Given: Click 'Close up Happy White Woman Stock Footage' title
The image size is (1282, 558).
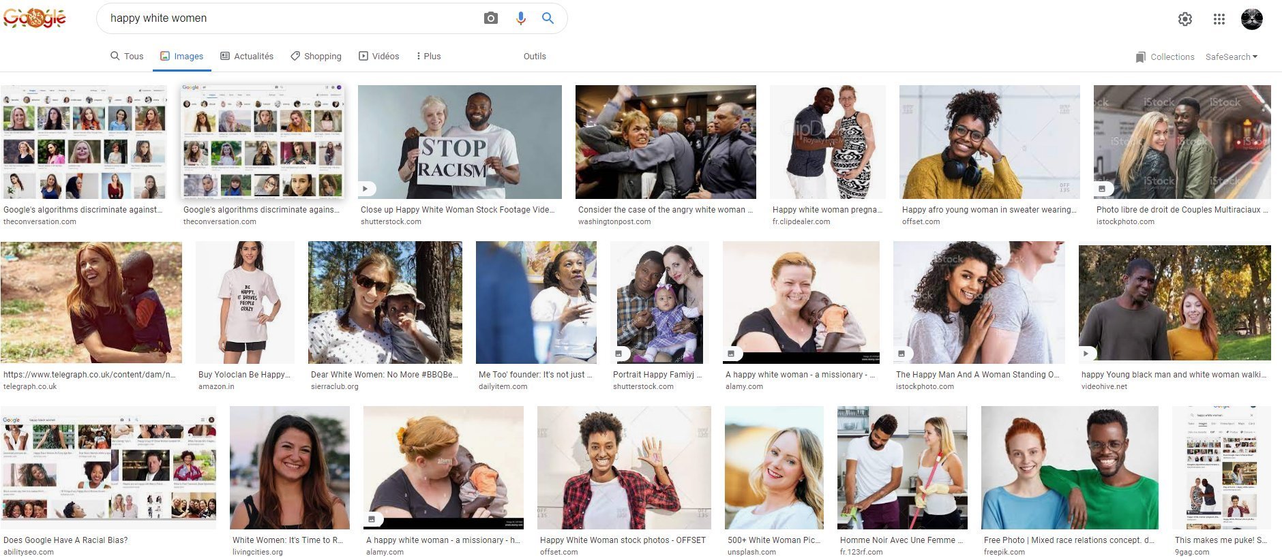Looking at the screenshot, I should tap(458, 210).
